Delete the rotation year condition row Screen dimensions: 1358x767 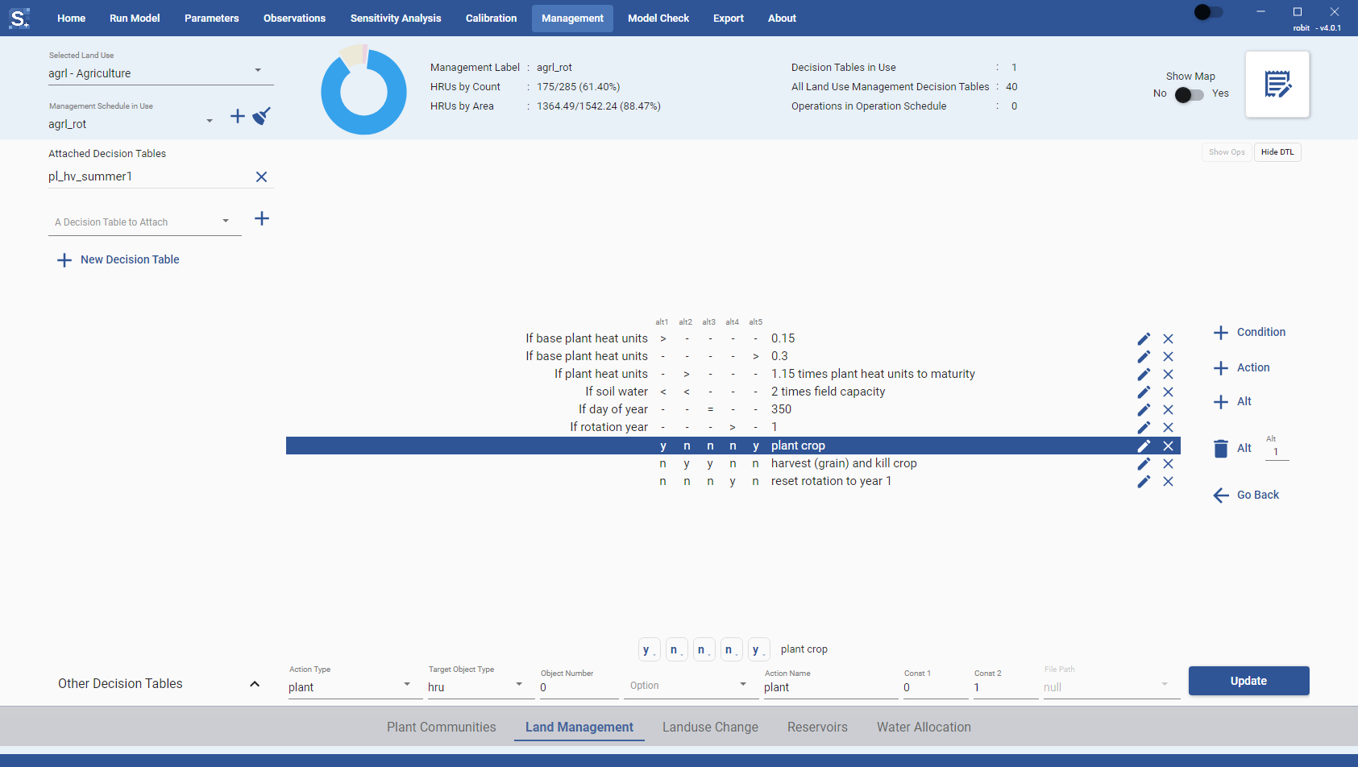1168,427
